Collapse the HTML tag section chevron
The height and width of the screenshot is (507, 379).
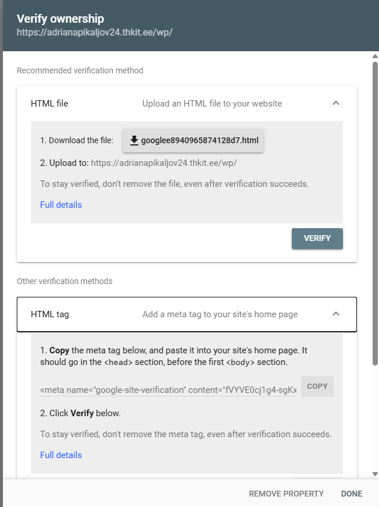click(x=335, y=314)
